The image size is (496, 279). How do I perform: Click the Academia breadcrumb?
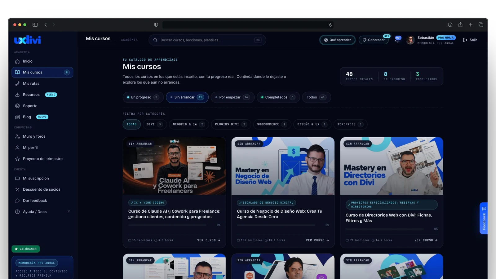pyautogui.click(x=129, y=40)
